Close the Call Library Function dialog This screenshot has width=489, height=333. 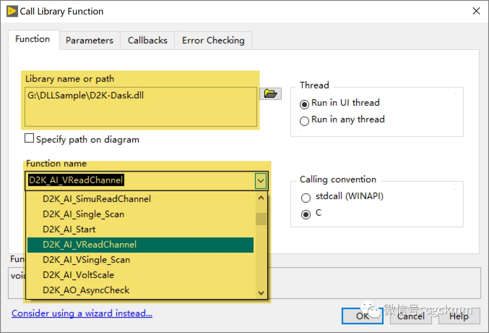click(476, 11)
